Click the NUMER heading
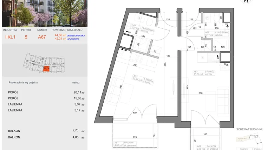Viewport: 267px width, 150px height. (42, 30)
